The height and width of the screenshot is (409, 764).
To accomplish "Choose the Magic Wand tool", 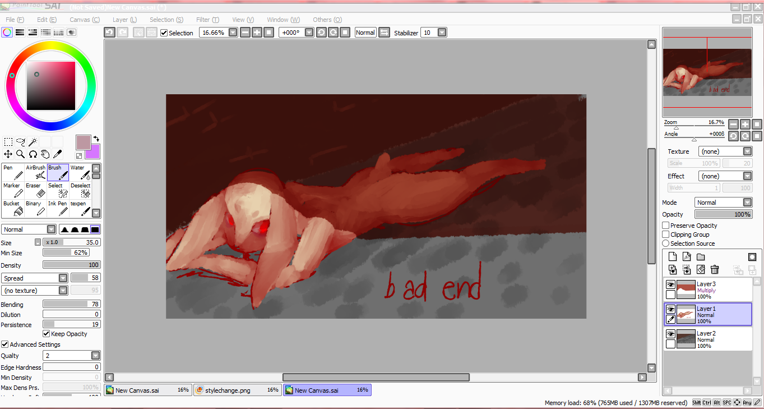I will (x=33, y=141).
